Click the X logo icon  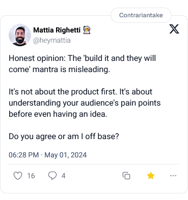[174, 29]
